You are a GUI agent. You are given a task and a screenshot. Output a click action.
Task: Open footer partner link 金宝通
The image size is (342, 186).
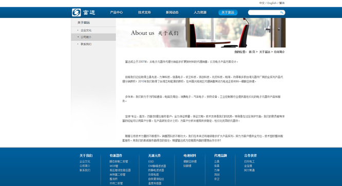[x=248, y=166]
